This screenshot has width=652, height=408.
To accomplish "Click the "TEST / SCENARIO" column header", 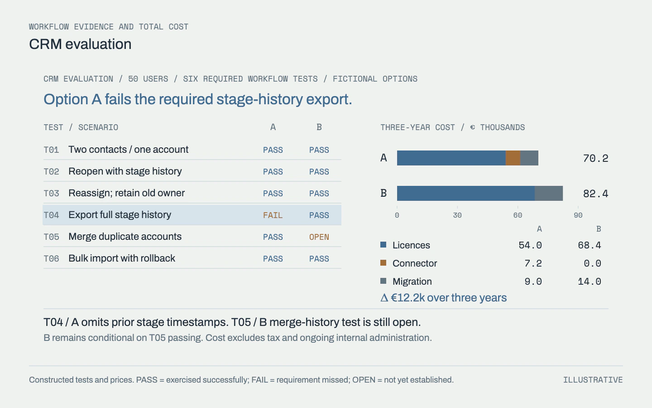I will [81, 127].
